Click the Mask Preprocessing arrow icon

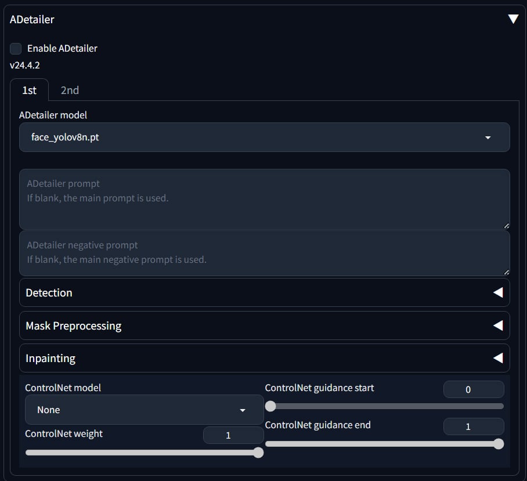(498, 325)
